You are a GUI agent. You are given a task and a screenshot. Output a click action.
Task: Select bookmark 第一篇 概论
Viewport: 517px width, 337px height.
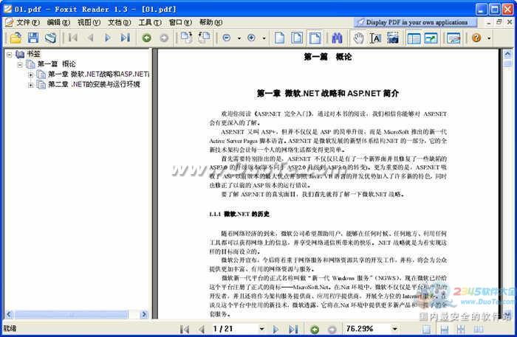(x=56, y=64)
